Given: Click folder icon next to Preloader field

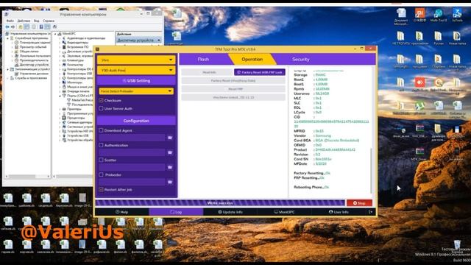Looking at the screenshot, I should (x=170, y=182).
